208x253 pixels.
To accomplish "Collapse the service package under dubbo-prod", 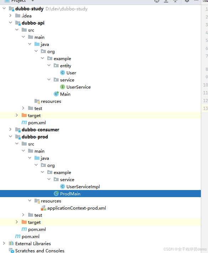I will tap(49, 179).
